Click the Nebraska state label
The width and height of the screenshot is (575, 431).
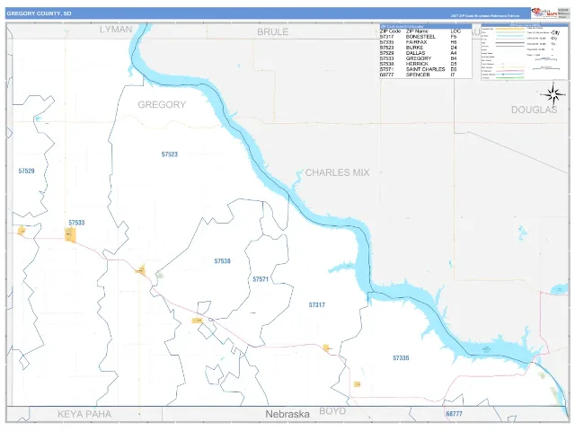pos(287,414)
